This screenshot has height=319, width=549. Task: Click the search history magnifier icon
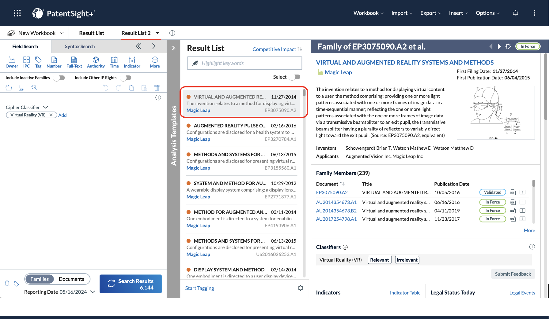coord(34,88)
